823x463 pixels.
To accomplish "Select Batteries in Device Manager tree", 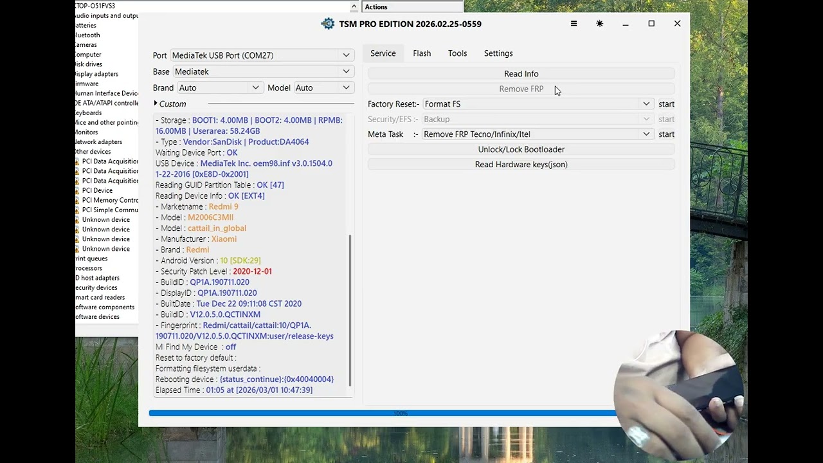I will (x=86, y=26).
